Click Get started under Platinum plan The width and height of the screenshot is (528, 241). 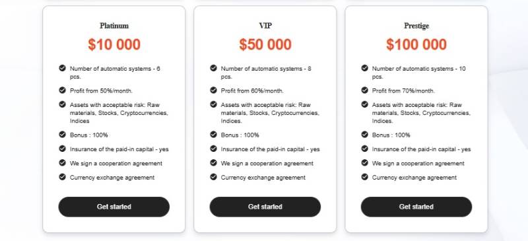pyautogui.click(x=114, y=207)
